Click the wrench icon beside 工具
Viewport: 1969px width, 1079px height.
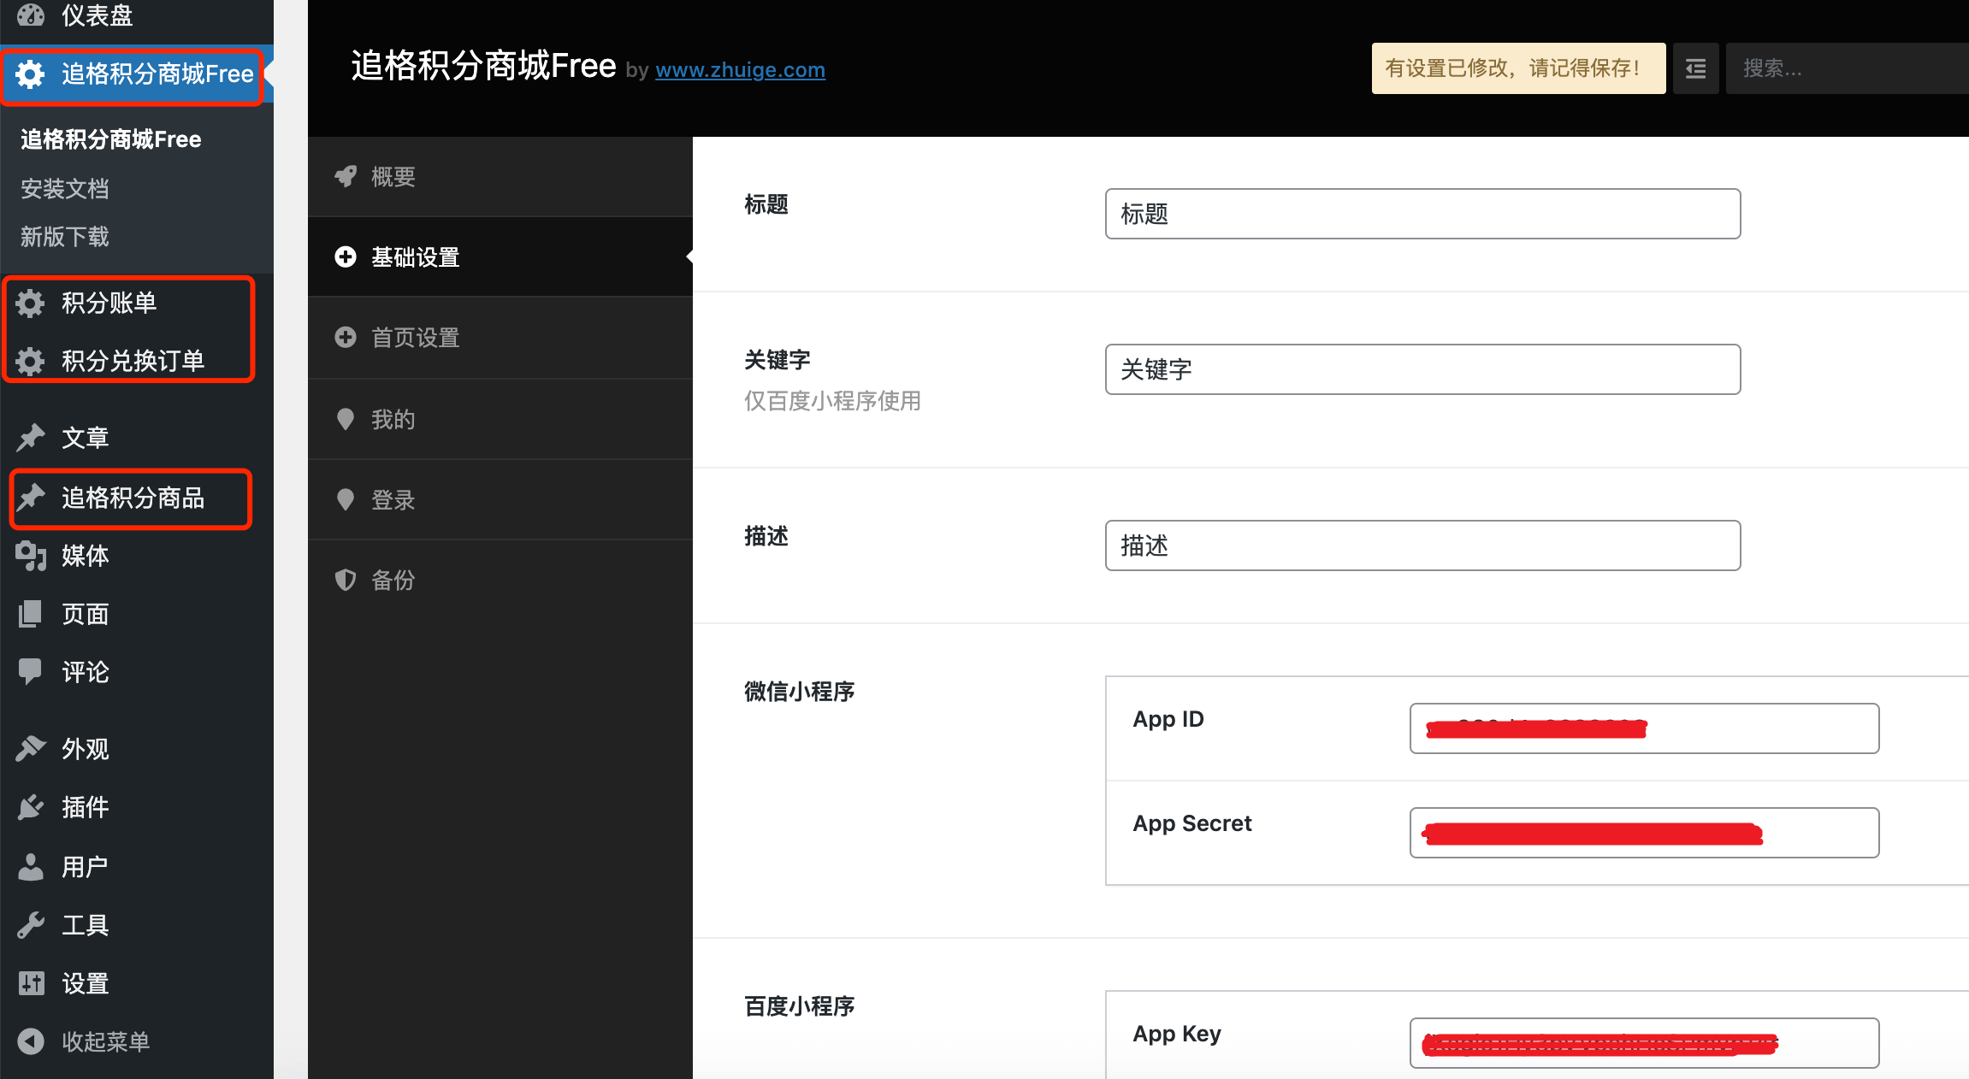point(31,924)
